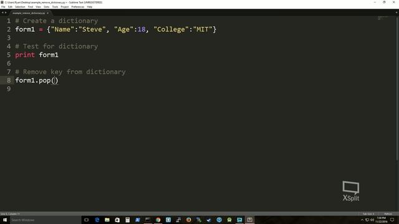Click the Search Windows box
The height and width of the screenshot is (224, 399).
[x=46, y=220]
